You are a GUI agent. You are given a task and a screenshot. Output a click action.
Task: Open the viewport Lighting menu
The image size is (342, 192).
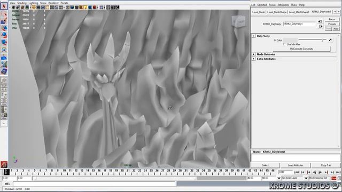(x=33, y=3)
